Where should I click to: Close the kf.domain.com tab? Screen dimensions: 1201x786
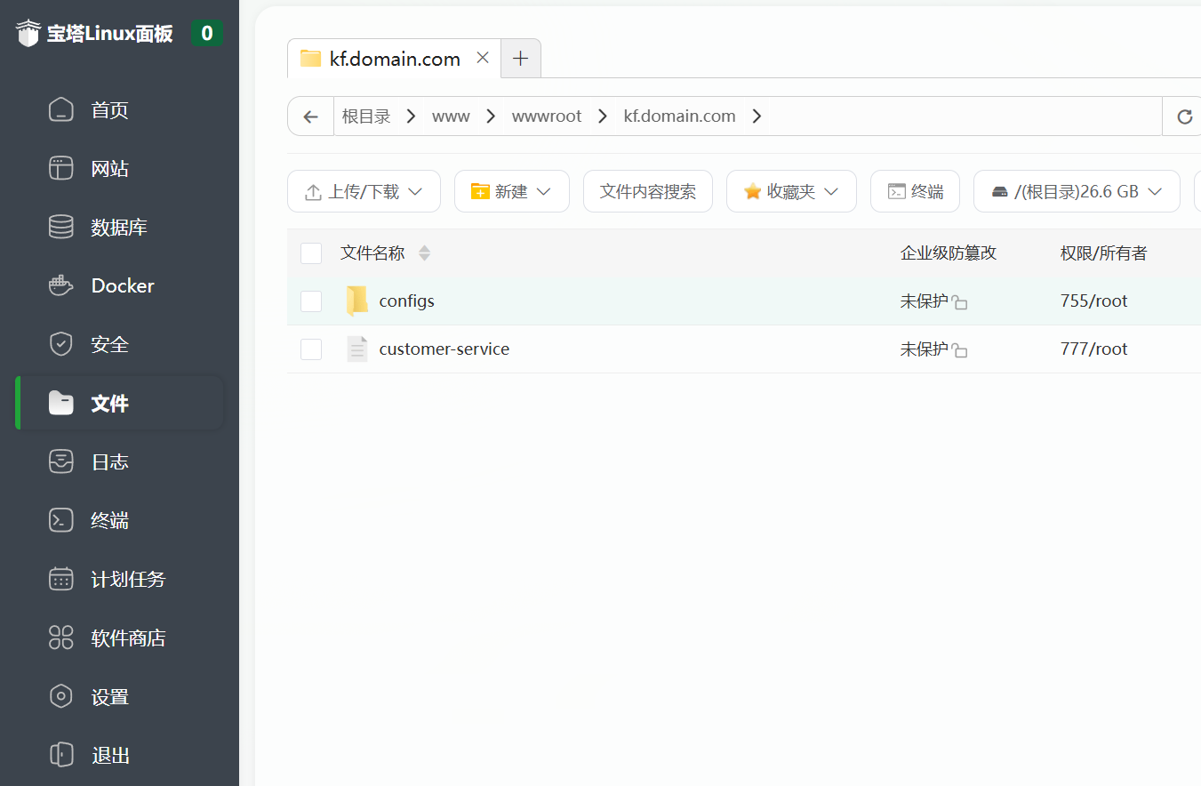point(483,58)
